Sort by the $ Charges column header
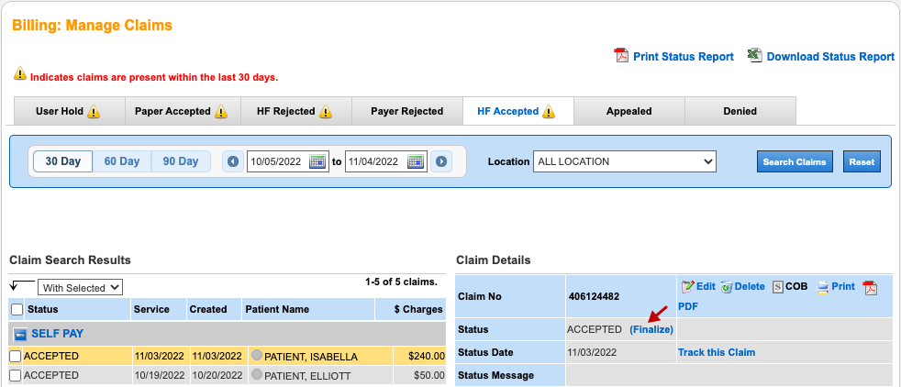 click(x=418, y=309)
